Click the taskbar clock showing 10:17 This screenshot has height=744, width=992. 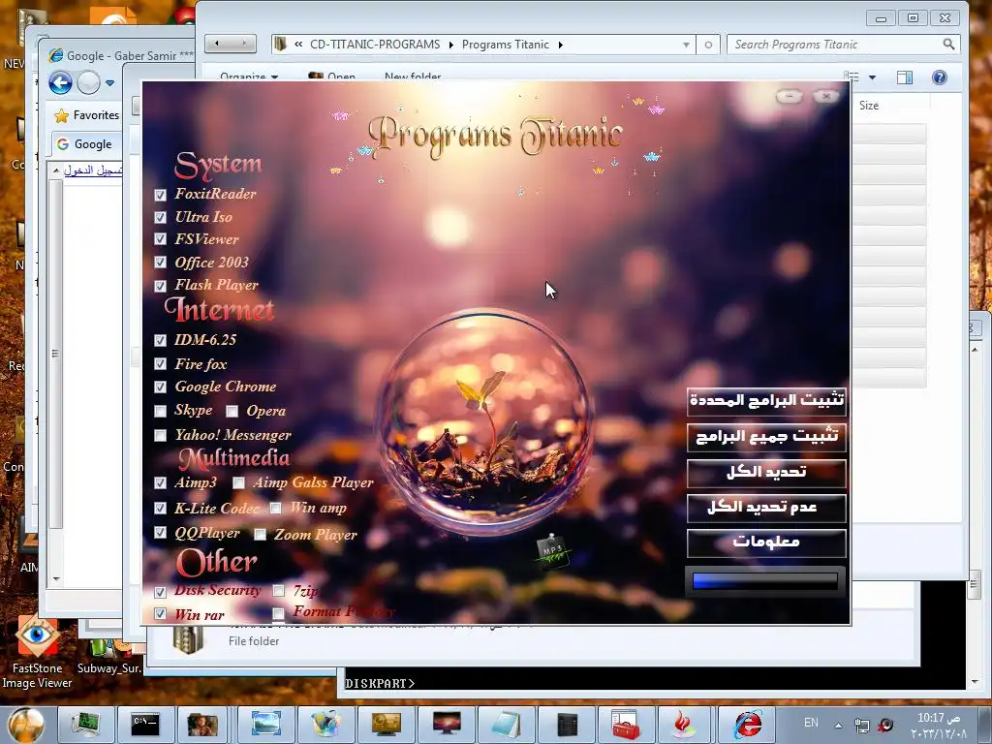coord(939,725)
